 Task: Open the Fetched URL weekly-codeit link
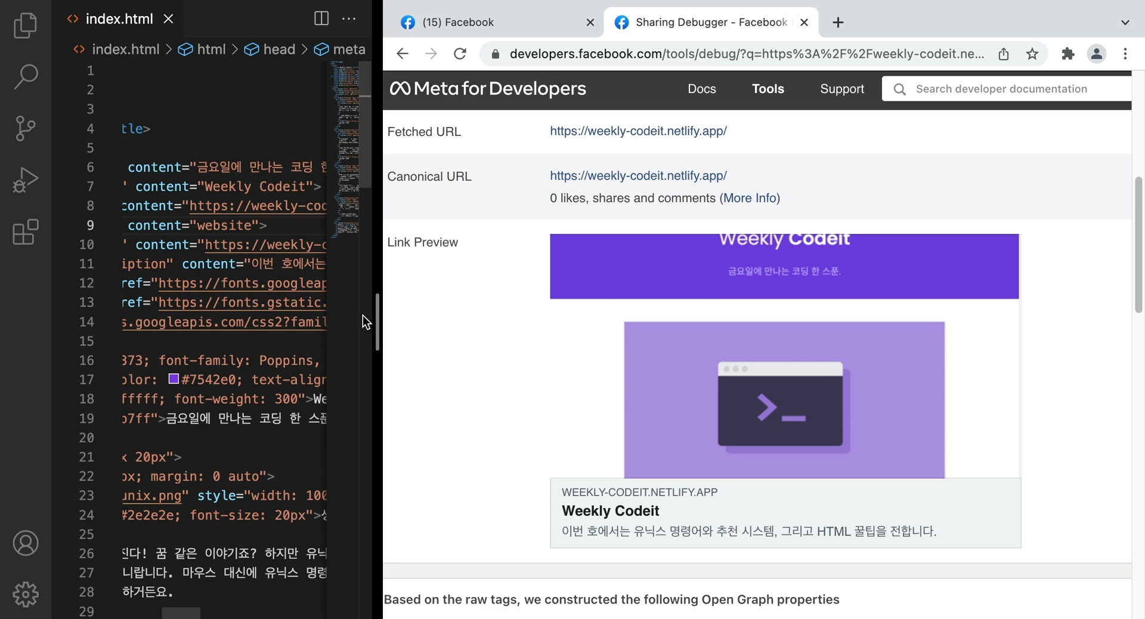pyautogui.click(x=638, y=131)
